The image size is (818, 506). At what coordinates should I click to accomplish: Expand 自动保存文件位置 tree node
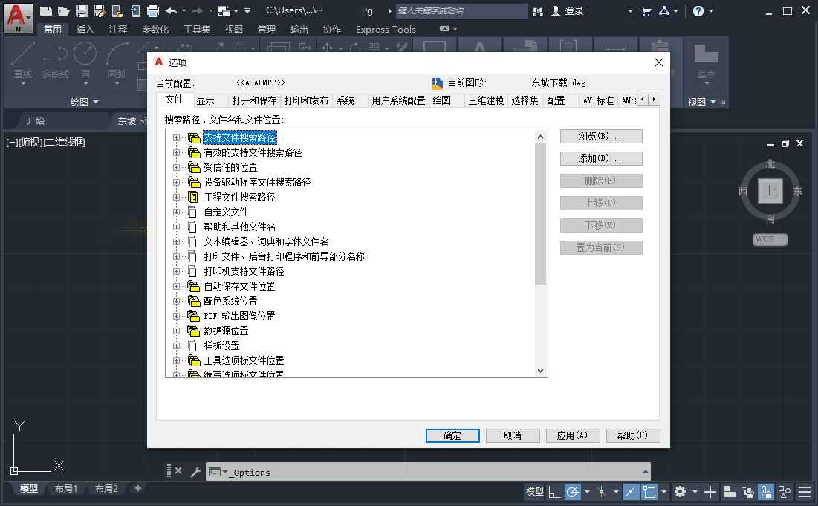click(x=176, y=286)
